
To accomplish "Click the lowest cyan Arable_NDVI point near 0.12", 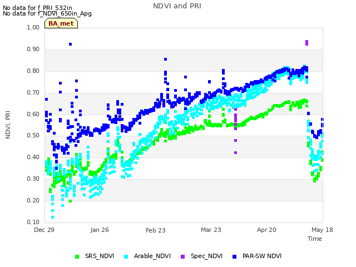I will coord(52,217).
